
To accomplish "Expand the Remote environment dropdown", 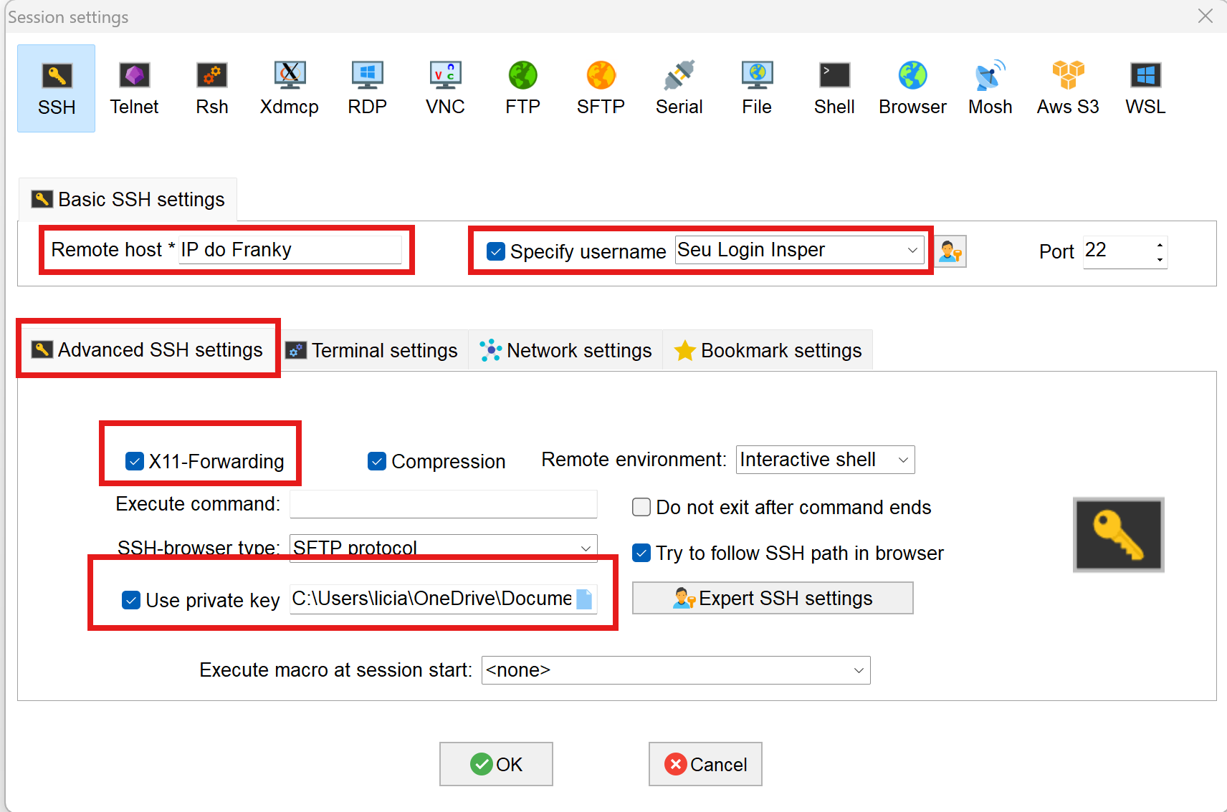I will coord(903,460).
